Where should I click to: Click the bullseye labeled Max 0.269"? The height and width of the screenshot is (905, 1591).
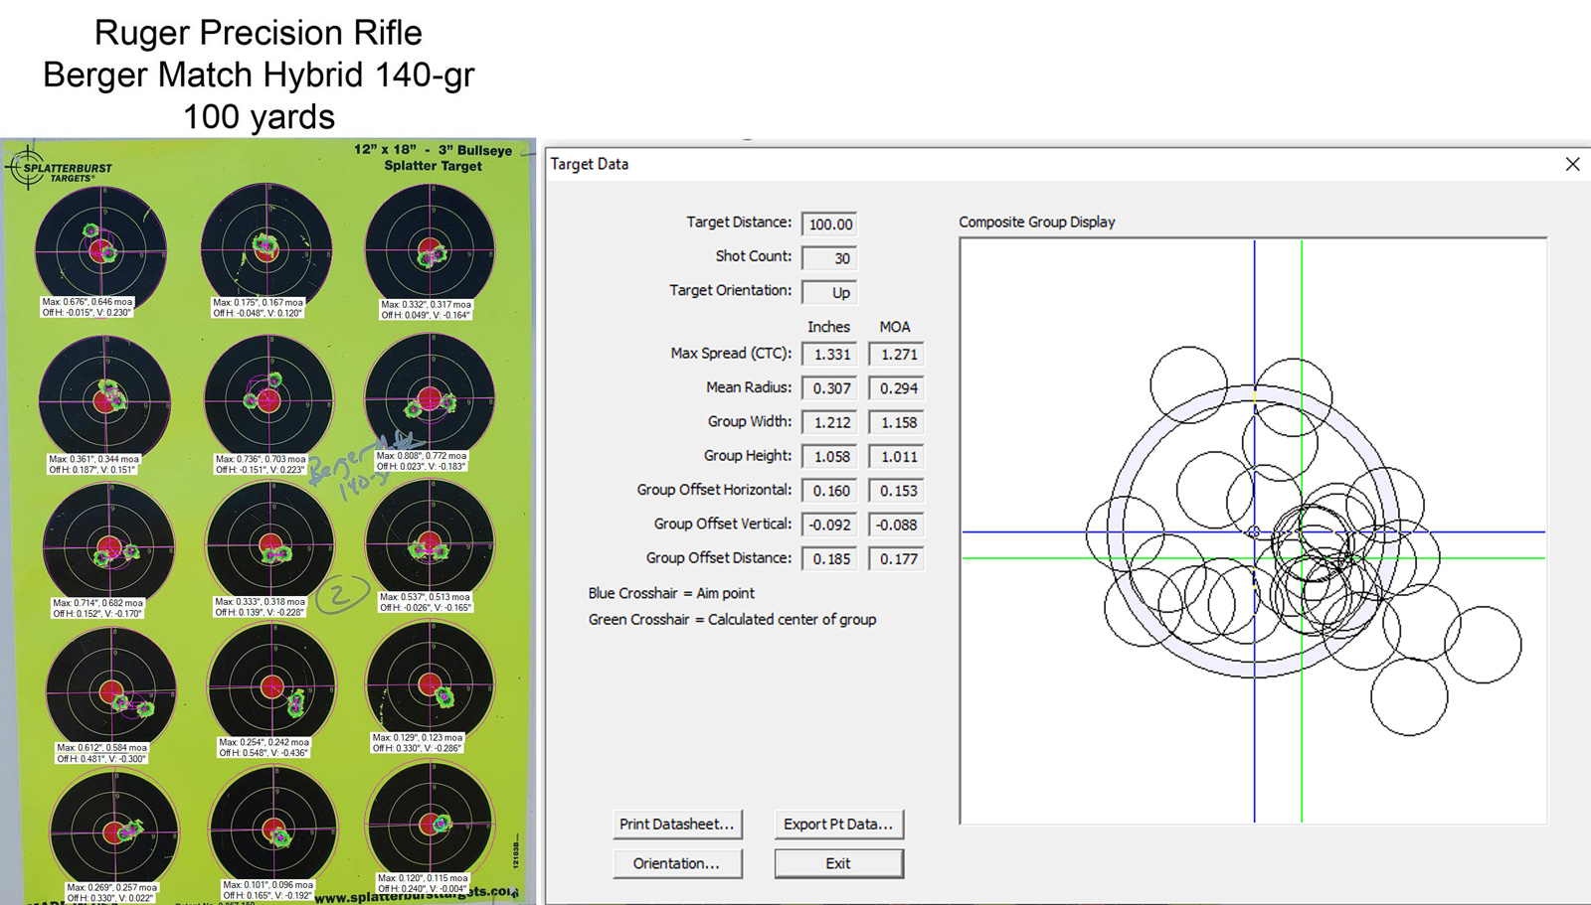[x=113, y=832]
